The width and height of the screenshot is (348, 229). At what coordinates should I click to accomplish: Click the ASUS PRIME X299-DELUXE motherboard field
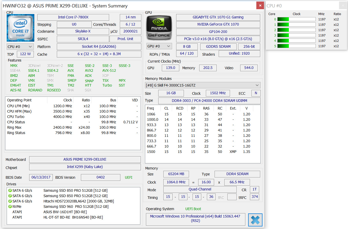[x=85, y=159]
